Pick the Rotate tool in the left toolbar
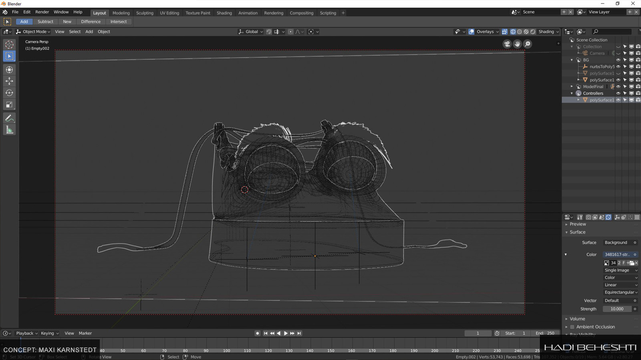Image resolution: width=641 pixels, height=360 pixels. click(x=9, y=93)
